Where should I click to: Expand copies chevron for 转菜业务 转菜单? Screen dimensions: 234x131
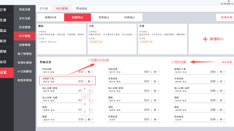tap(158, 119)
